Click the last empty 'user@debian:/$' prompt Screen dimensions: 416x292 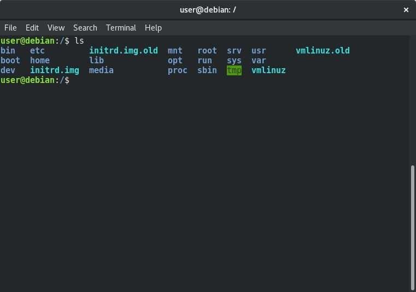[x=35, y=80]
